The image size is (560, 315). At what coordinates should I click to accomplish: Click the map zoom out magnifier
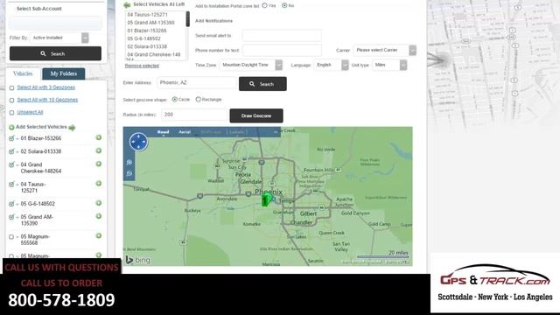point(129,173)
